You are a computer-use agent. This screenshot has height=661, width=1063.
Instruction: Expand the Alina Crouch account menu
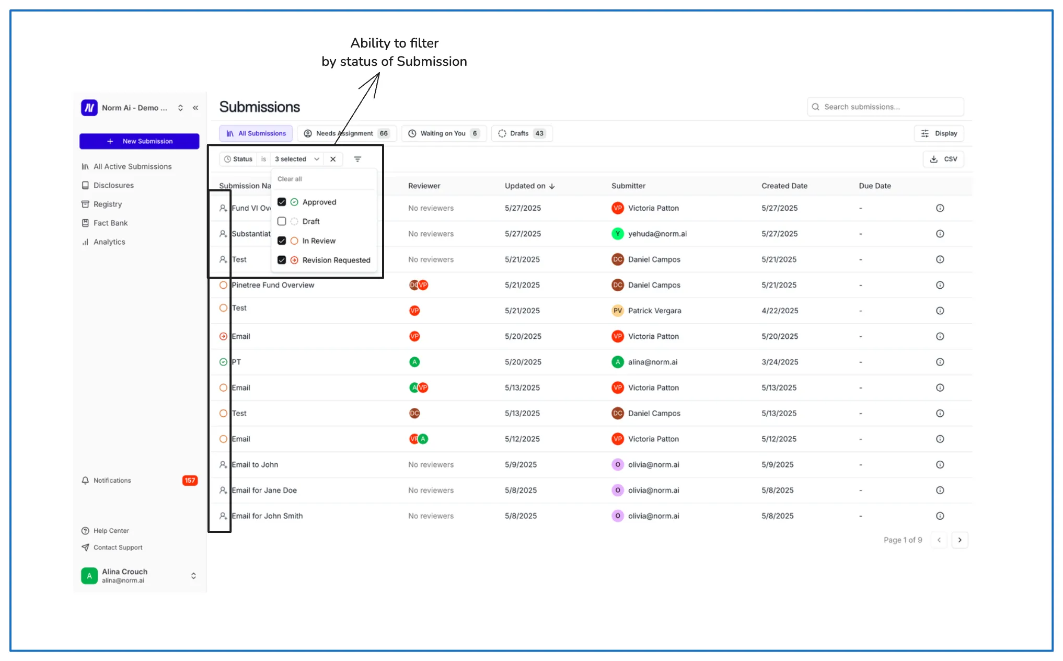(193, 576)
